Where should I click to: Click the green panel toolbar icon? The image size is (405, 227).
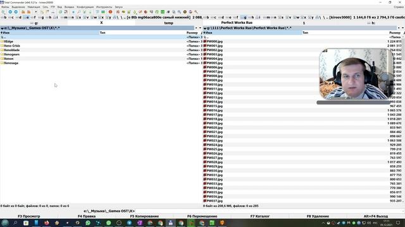click(x=103, y=12)
